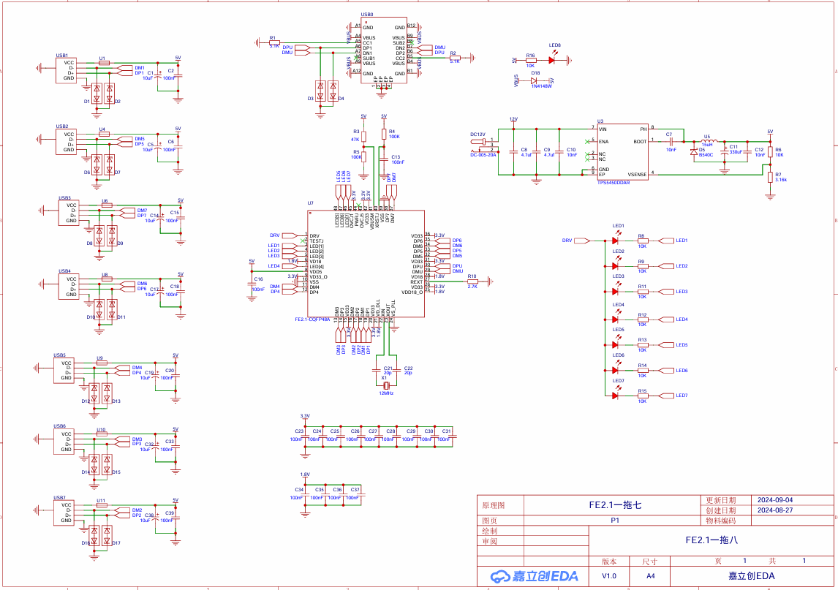Viewport: 838px width, 590px height.
Task: Select the D5 B540C Schottky diode
Action: tap(694, 152)
